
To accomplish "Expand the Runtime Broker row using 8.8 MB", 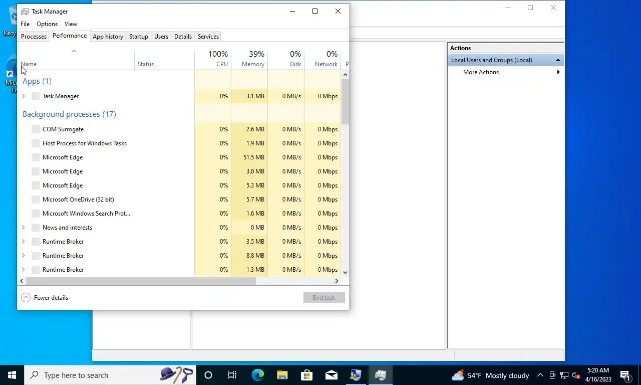I will [x=24, y=256].
